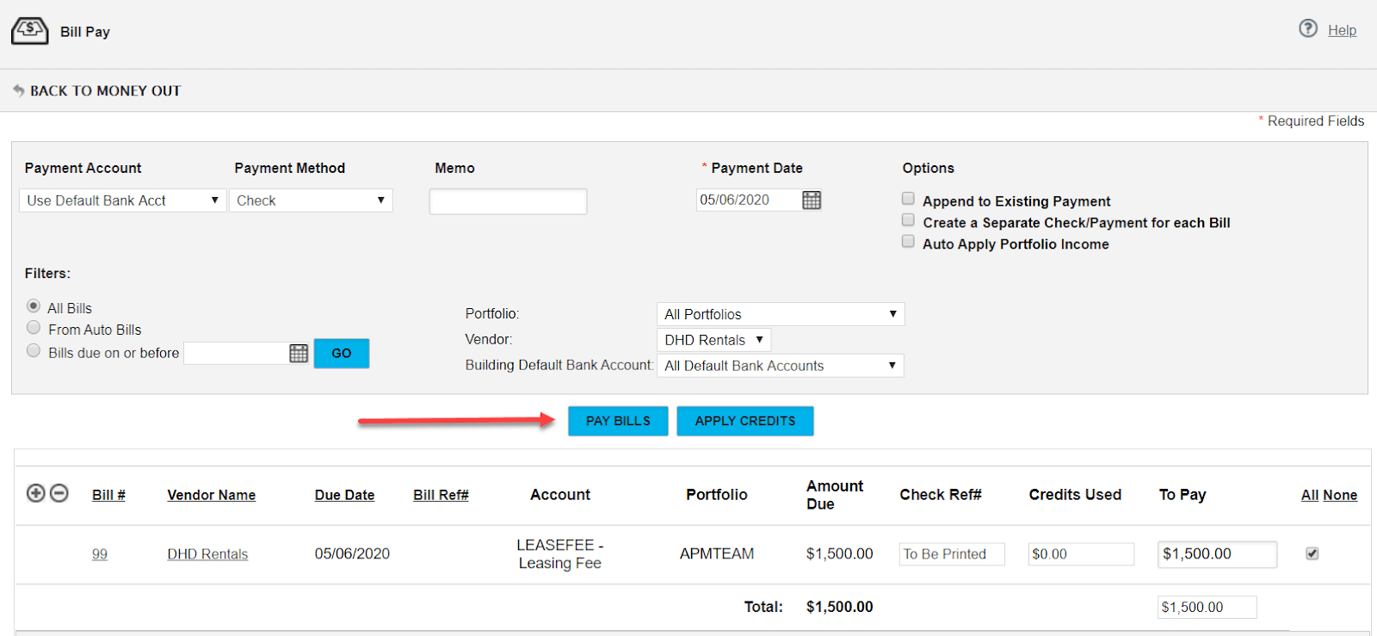Open the Help link
1377x636 pixels.
1342,30
